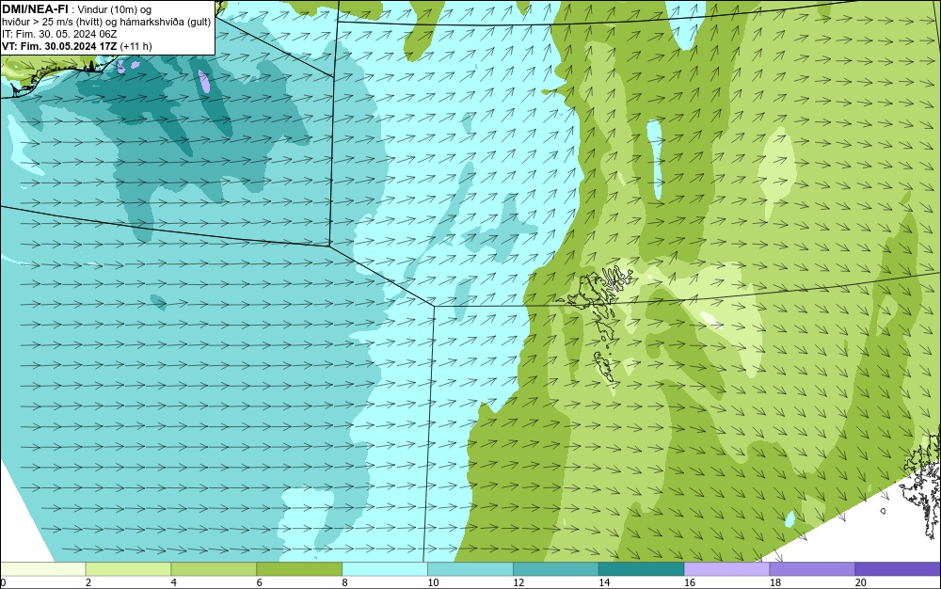Click the legend value label 2
Viewport: 941px width, 589px height.
click(x=88, y=582)
